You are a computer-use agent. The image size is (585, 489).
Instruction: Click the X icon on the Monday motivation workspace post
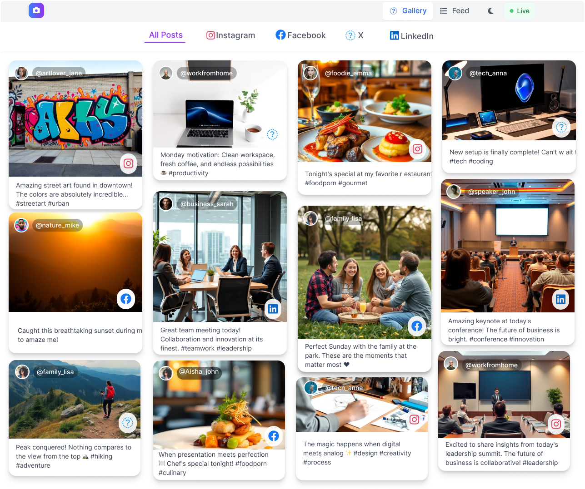pos(272,134)
